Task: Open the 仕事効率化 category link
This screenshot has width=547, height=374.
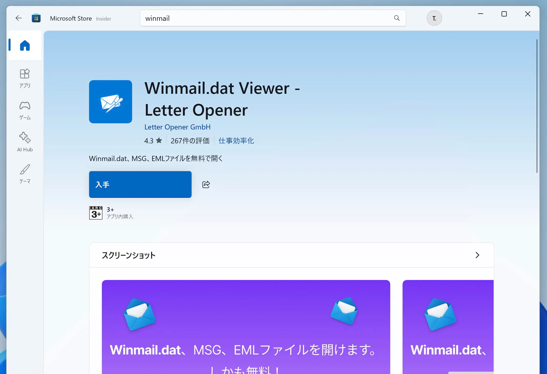Action: 236,141
